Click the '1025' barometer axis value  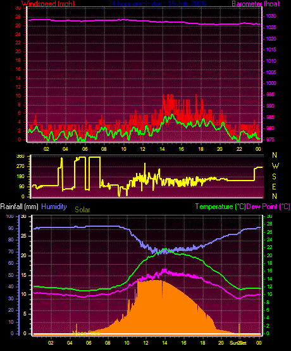(271, 27)
